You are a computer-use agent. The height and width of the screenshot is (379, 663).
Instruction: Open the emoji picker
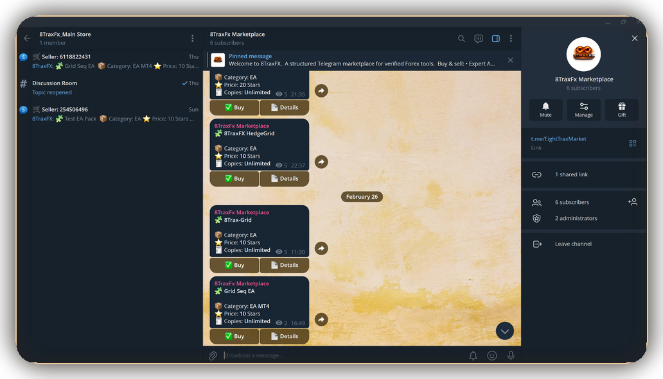492,355
